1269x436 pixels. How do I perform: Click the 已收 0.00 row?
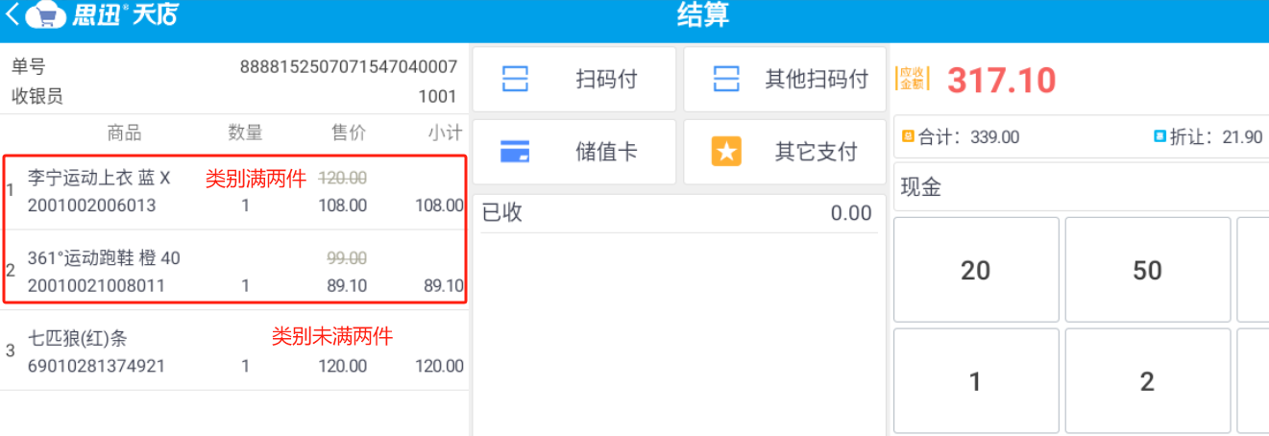point(676,213)
